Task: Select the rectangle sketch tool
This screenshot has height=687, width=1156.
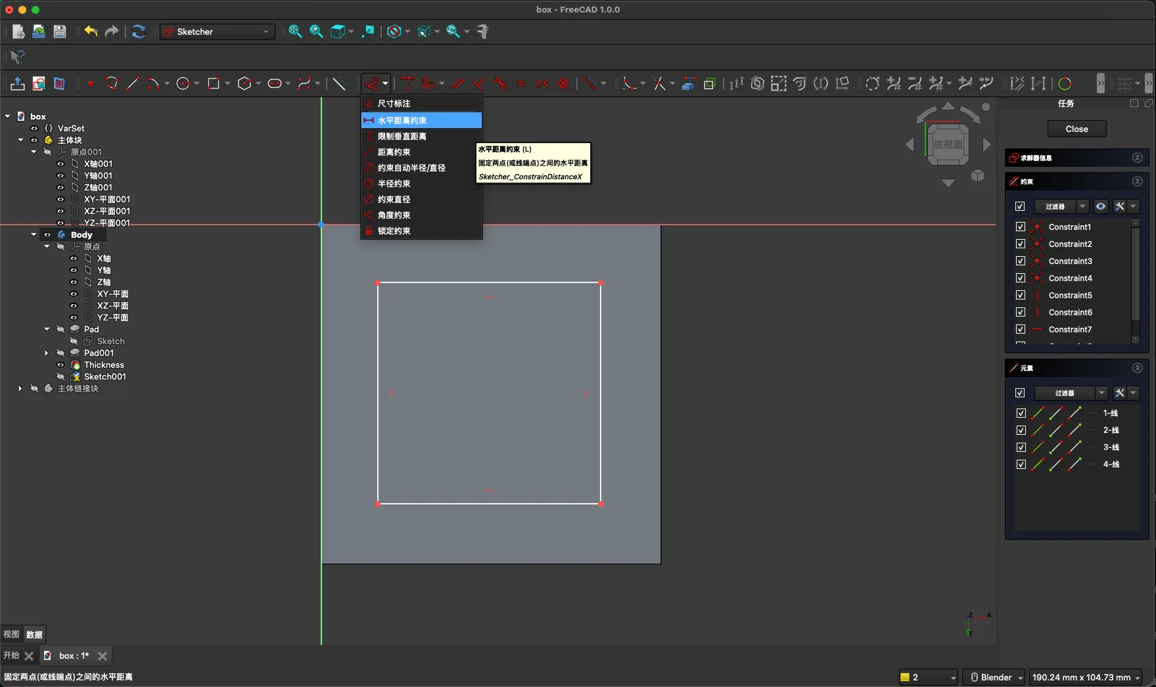Action: (213, 83)
